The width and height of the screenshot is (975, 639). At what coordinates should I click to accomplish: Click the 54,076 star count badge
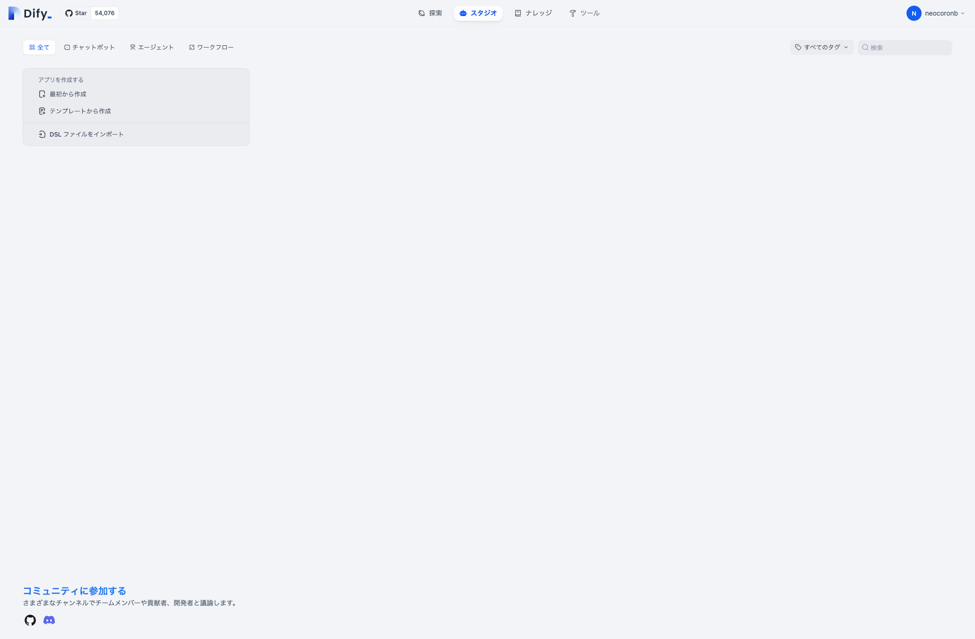point(104,13)
